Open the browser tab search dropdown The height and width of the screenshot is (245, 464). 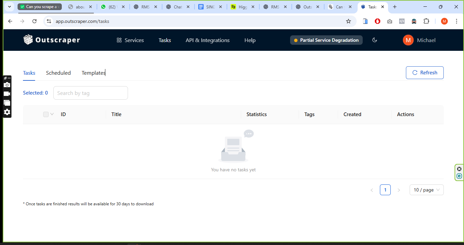9,7
